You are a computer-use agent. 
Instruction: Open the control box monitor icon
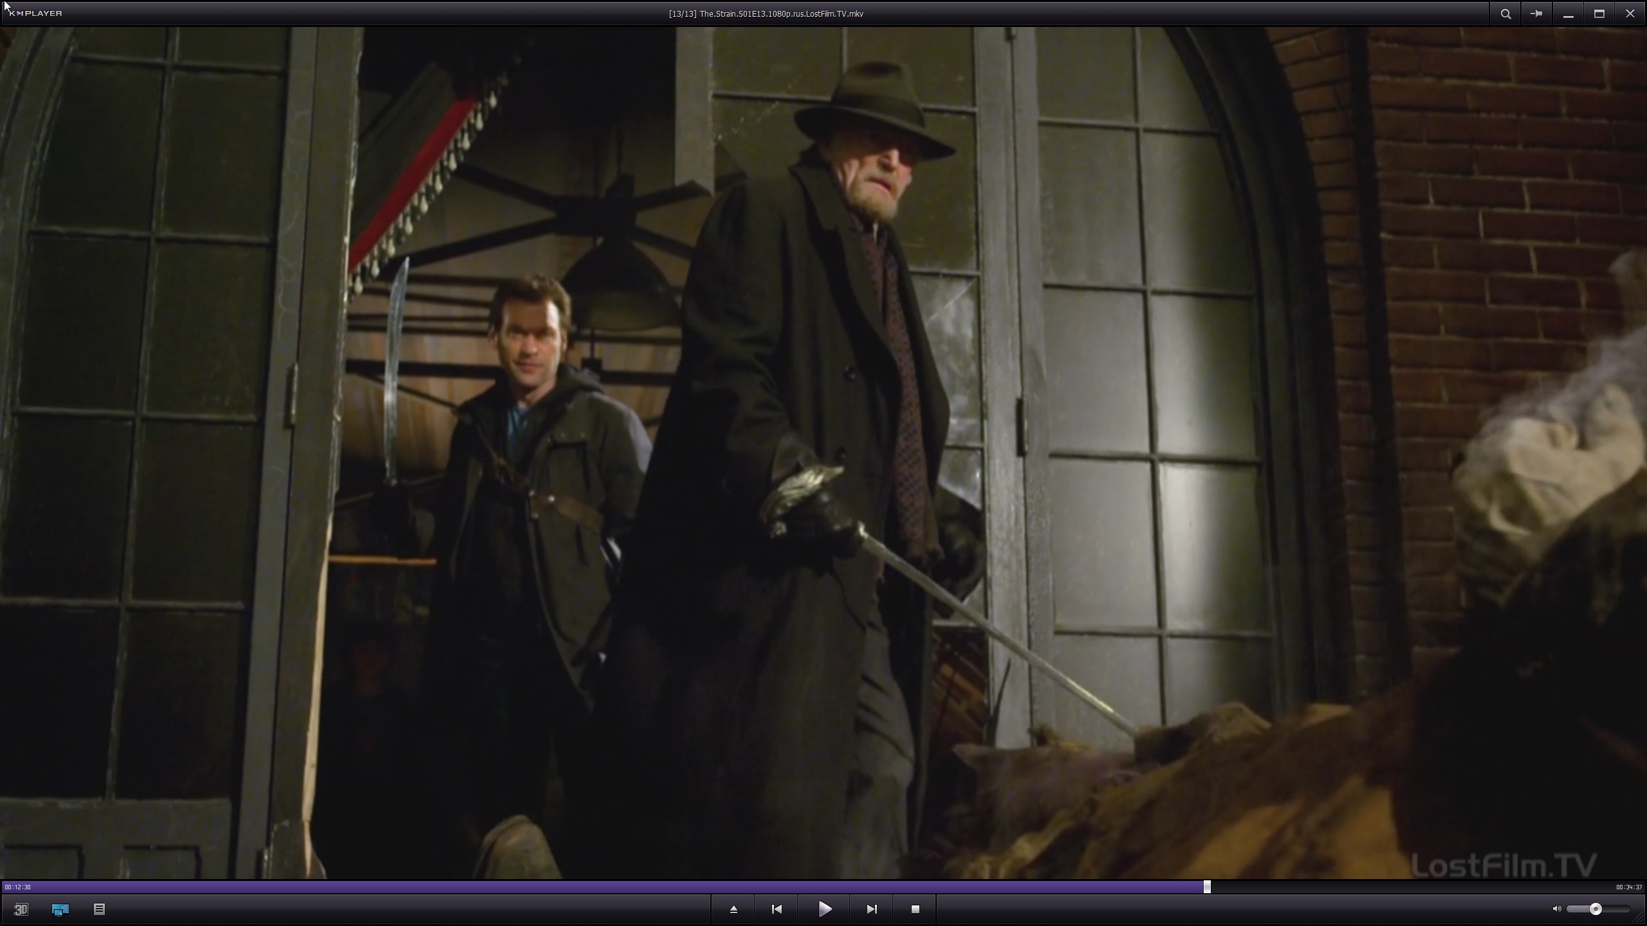point(60,909)
